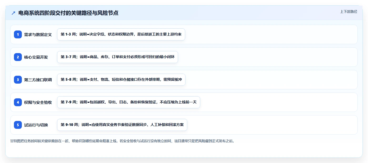
Task: Open the 第 9-10 周 description box
Action: coord(122,125)
